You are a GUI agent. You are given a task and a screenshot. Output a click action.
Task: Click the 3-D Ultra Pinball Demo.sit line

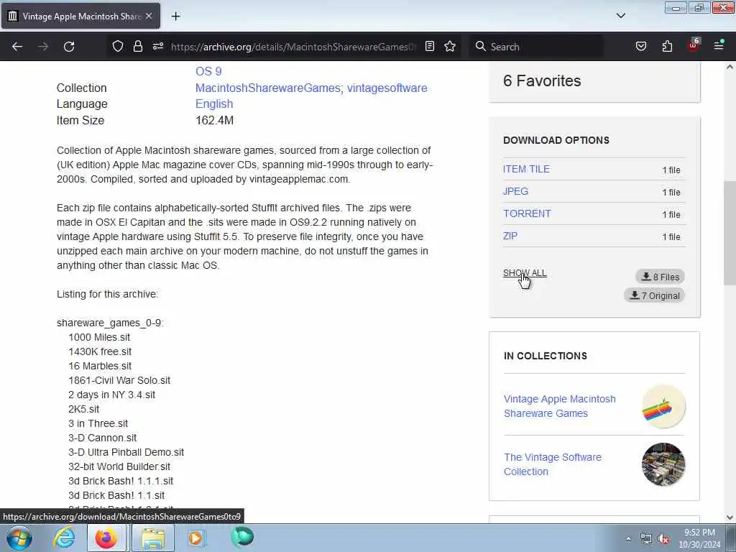pos(126,452)
